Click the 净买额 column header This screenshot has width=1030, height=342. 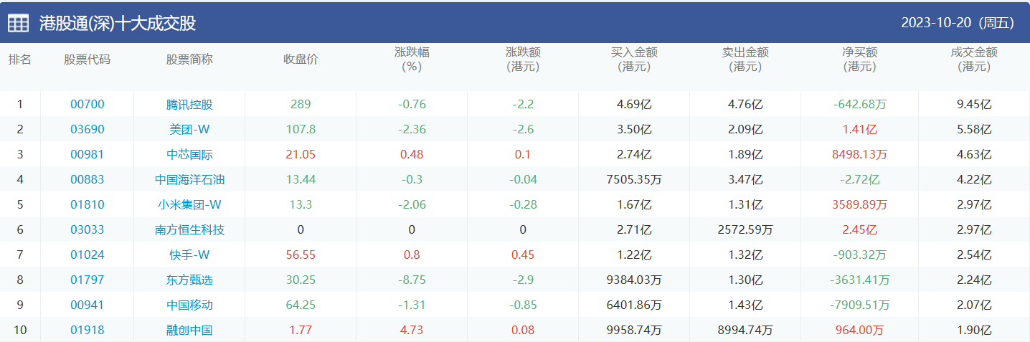(x=860, y=59)
